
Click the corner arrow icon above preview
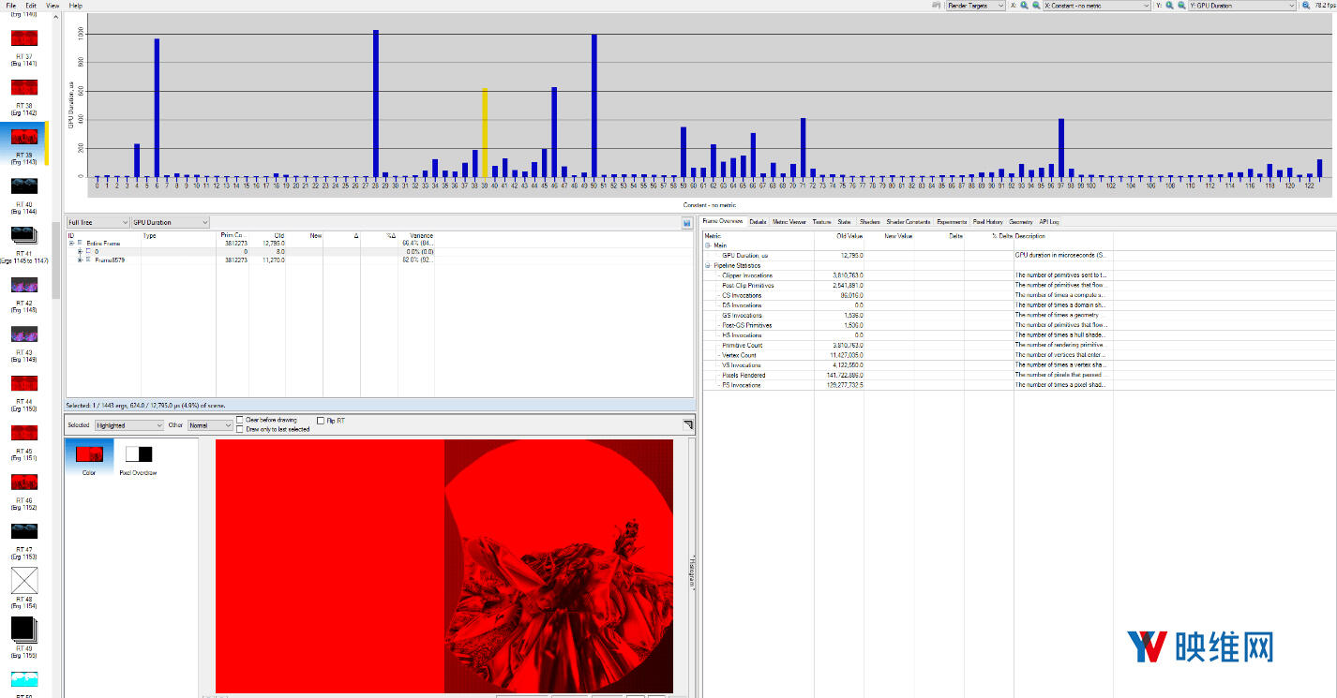tap(687, 425)
